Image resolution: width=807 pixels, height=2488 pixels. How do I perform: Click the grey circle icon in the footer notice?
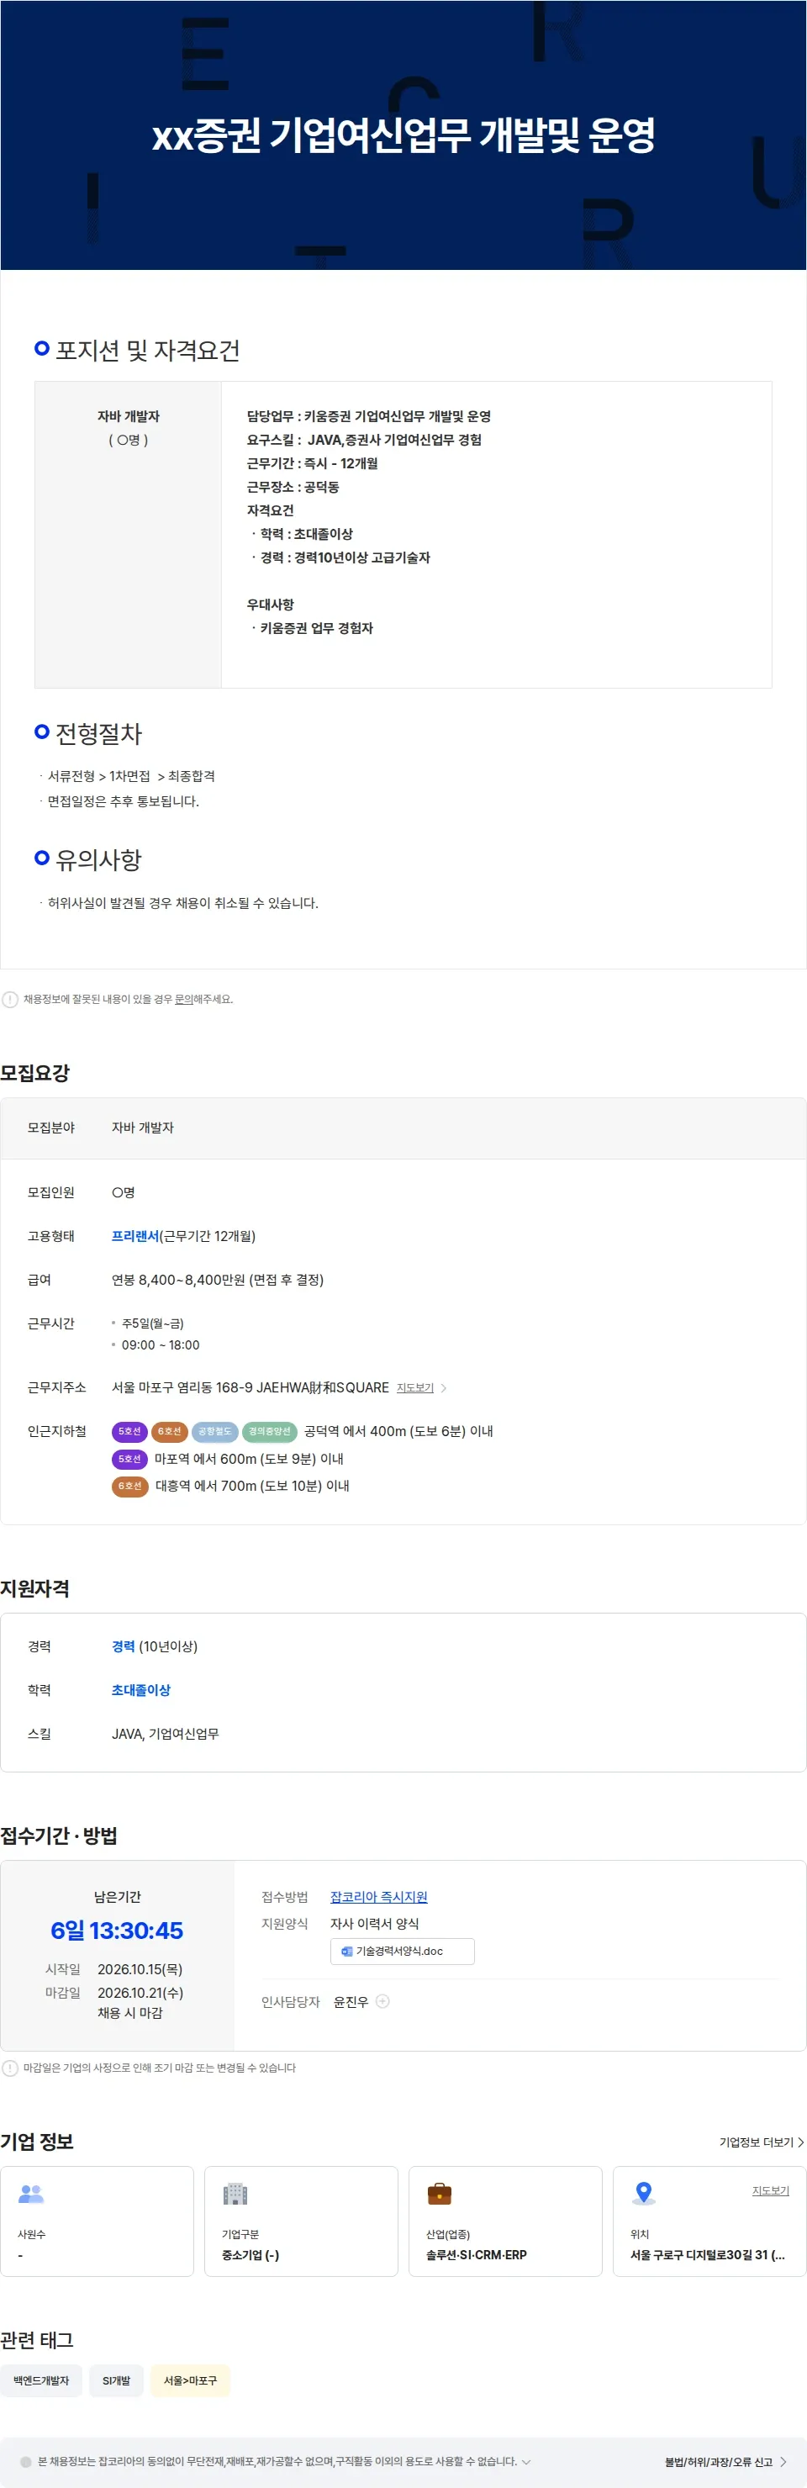pos(26,2462)
